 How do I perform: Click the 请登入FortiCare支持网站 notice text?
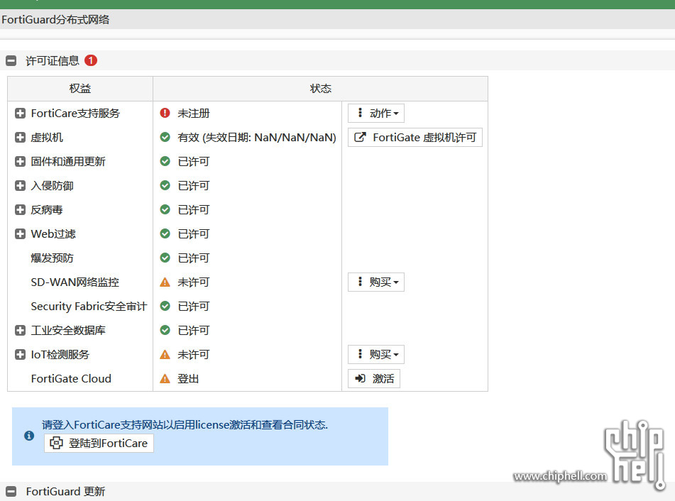(185, 425)
